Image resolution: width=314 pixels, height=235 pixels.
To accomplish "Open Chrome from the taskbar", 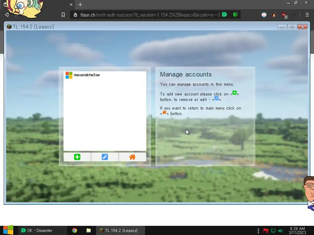I will pos(75,230).
